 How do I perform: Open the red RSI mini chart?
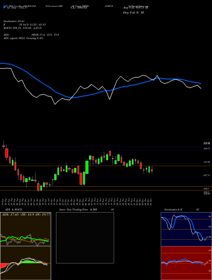pyautogui.click(x=186, y=263)
